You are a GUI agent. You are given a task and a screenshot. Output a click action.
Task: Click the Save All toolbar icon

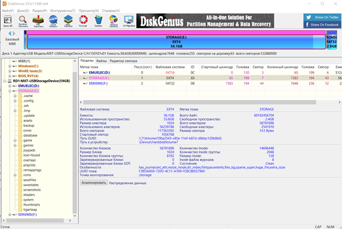coord(8,21)
